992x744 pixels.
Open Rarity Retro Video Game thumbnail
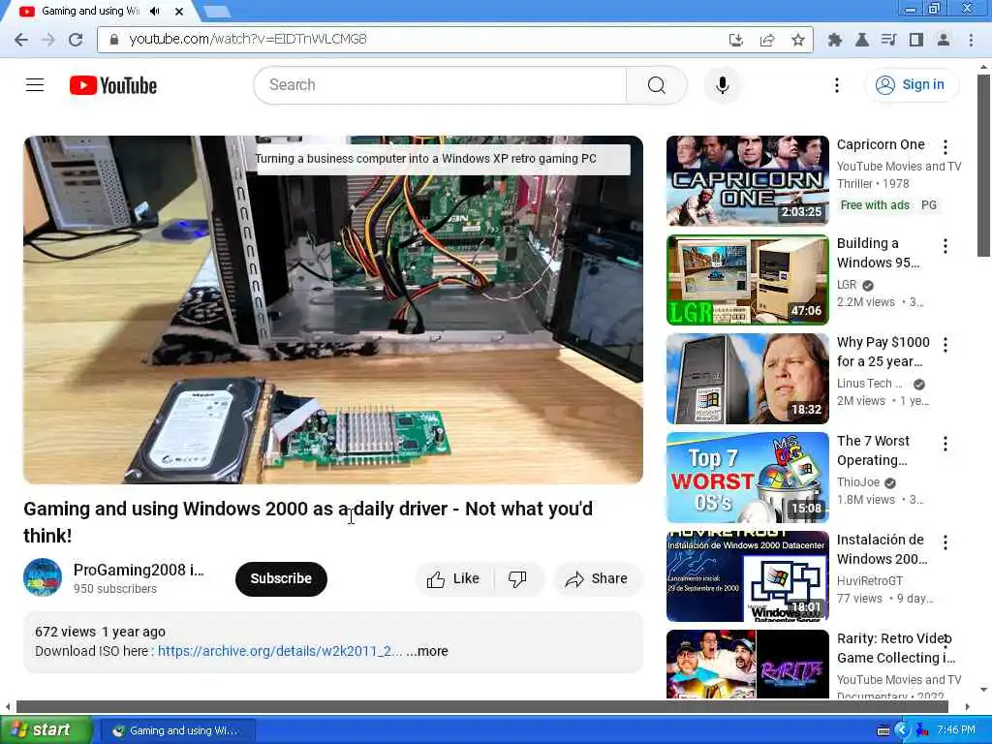pyautogui.click(x=748, y=665)
